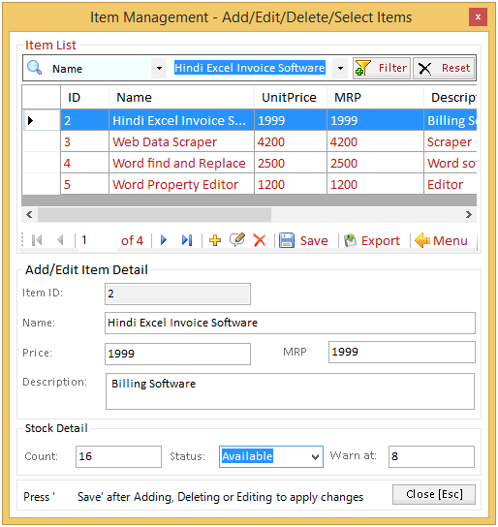Click the Item ID field
The image size is (498, 527).
coord(177,294)
